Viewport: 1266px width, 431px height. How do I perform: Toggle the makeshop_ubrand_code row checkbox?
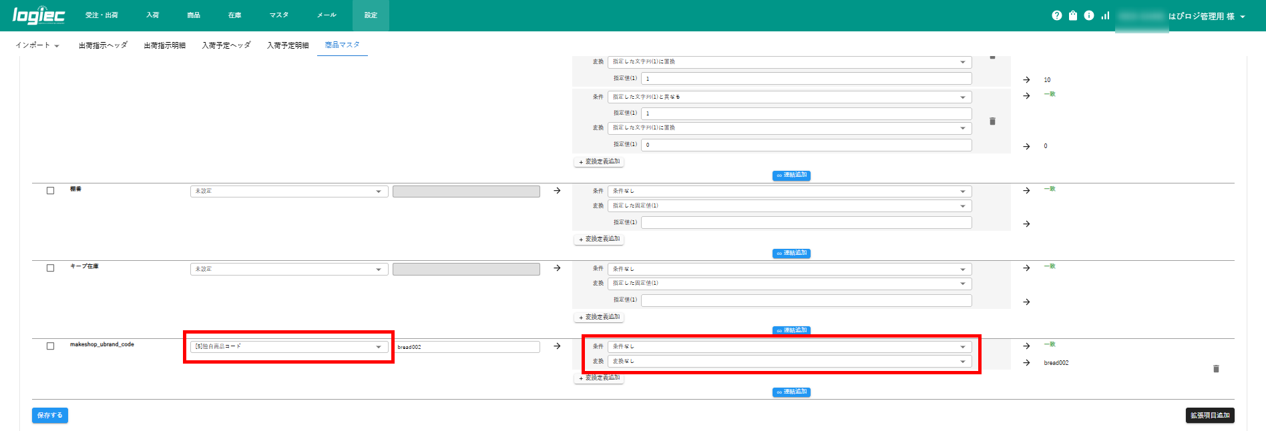point(50,346)
